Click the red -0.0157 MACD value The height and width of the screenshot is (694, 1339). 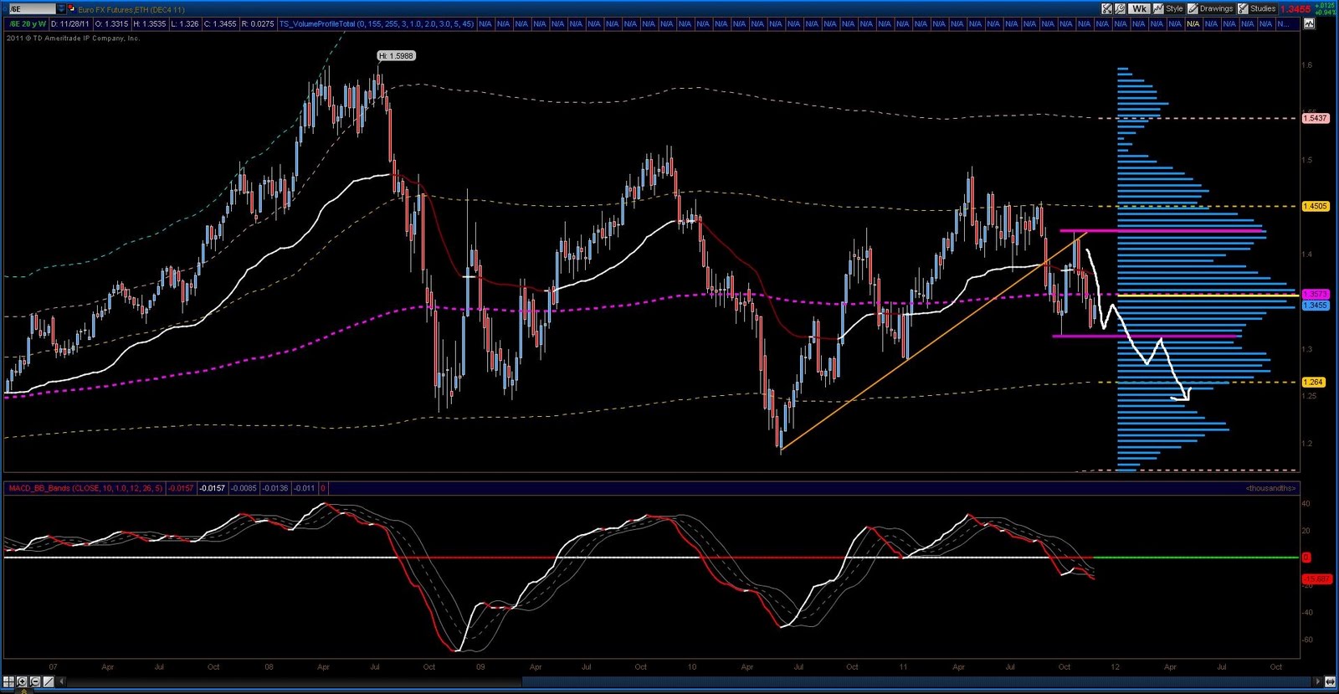[181, 488]
